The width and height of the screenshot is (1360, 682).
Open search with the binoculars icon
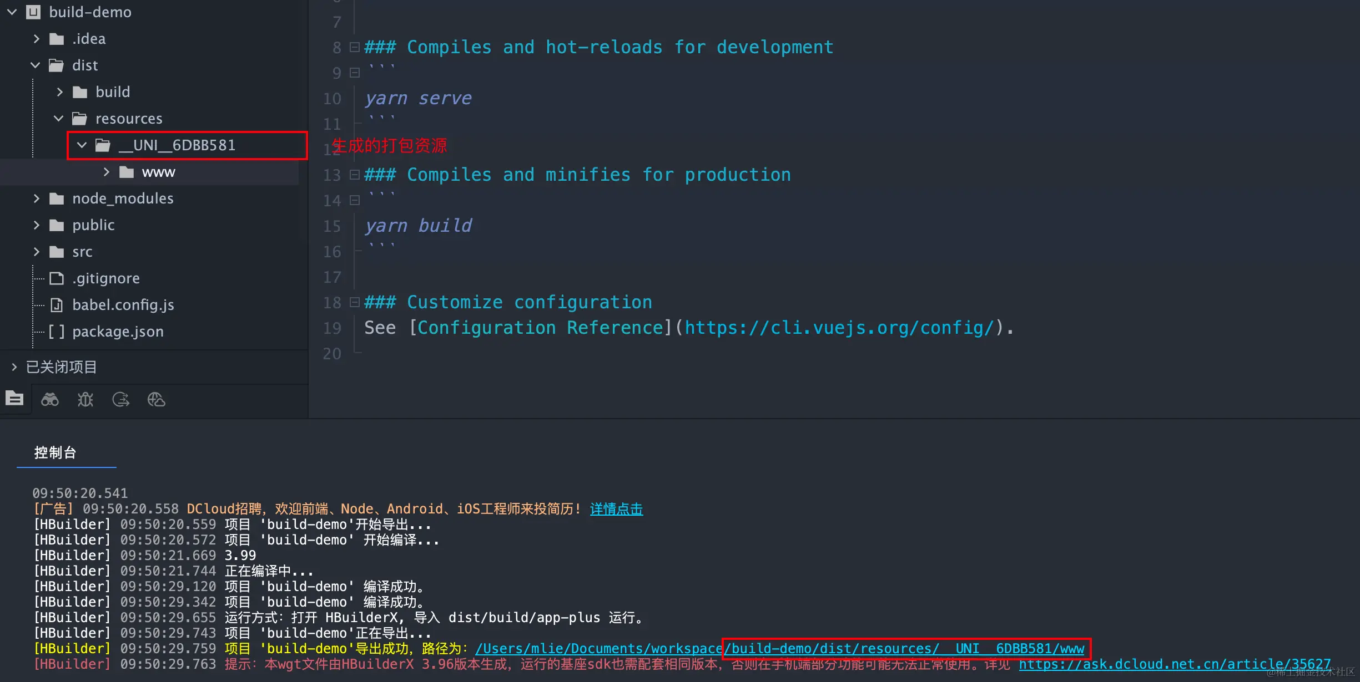(50, 399)
